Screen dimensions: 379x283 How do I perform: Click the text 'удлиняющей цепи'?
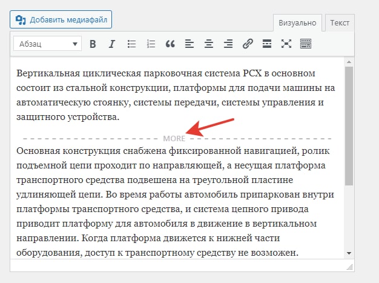58,195
